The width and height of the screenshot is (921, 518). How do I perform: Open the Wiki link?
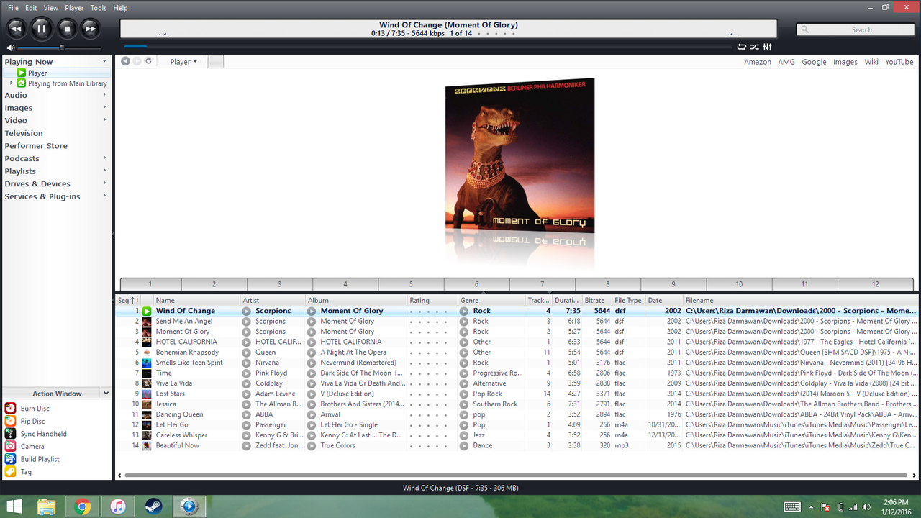871,62
